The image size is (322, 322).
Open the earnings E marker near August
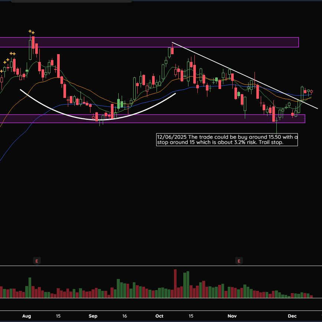(37, 261)
